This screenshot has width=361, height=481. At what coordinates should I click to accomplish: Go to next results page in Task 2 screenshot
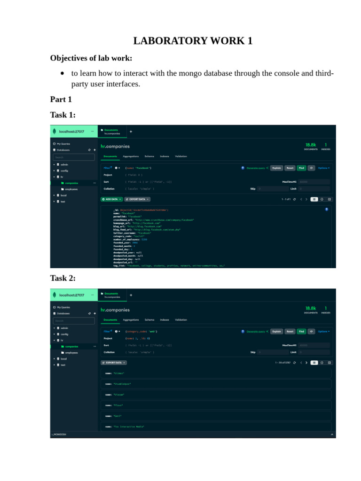point(307,363)
